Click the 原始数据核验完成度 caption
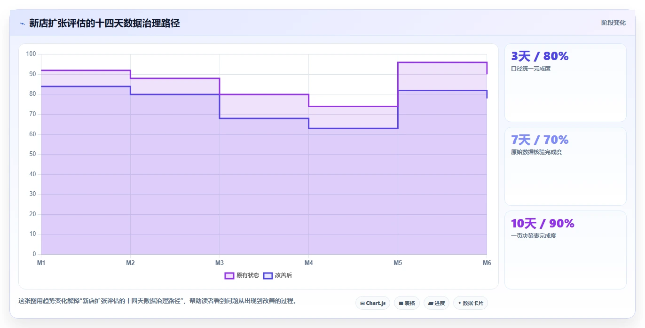 click(x=536, y=152)
